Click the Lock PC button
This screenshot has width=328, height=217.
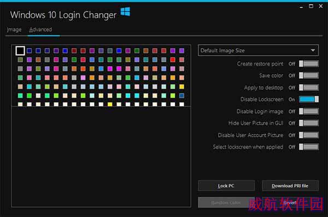[226, 186]
